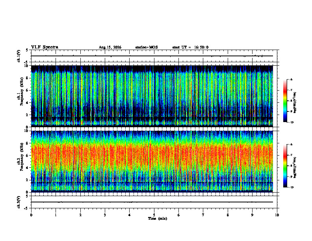Click time-axis tick label "4"
This screenshot has height=241, width=312.
[130, 215]
